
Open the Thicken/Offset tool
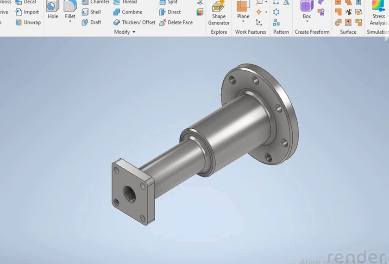pyautogui.click(x=134, y=22)
